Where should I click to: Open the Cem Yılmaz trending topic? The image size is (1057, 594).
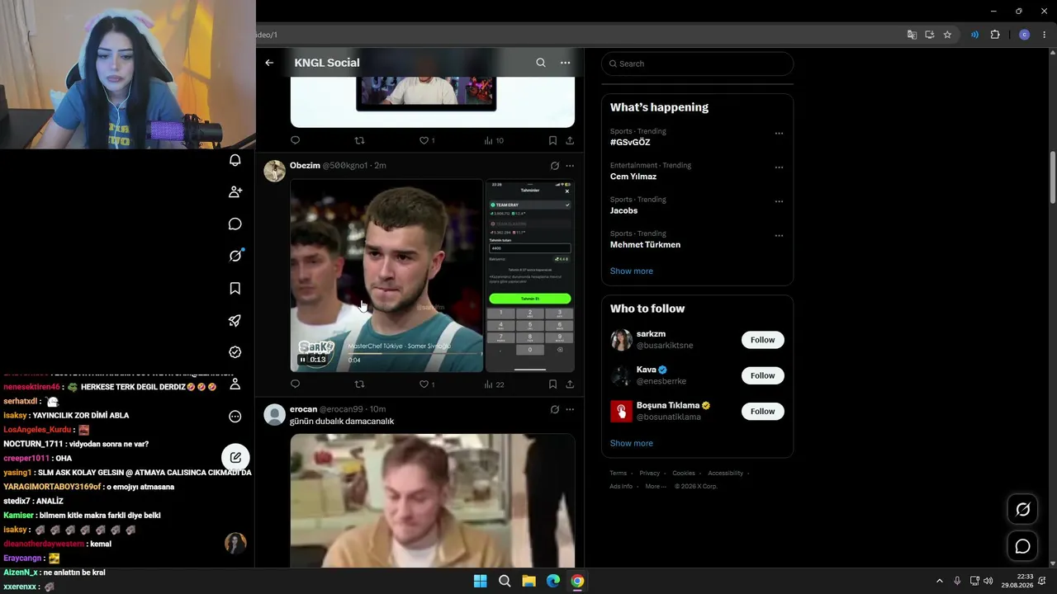633,177
